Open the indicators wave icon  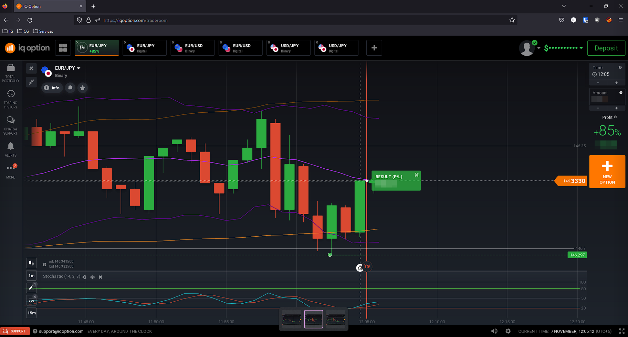click(x=31, y=301)
